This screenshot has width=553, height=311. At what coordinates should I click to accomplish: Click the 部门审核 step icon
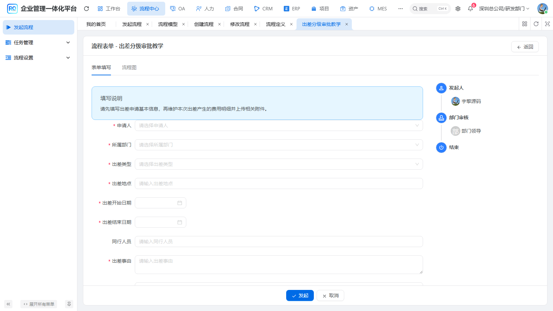pos(441,118)
